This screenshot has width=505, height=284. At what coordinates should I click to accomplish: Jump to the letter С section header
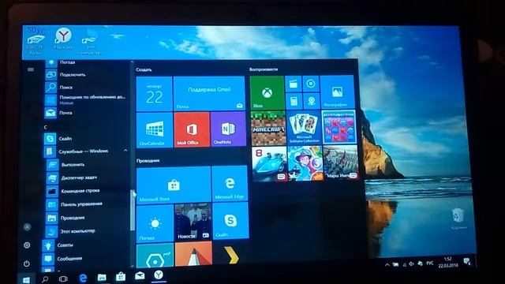46,127
